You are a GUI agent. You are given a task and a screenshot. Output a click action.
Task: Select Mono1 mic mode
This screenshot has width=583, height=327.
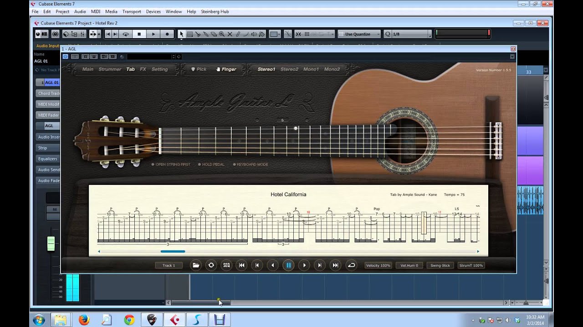click(x=311, y=69)
